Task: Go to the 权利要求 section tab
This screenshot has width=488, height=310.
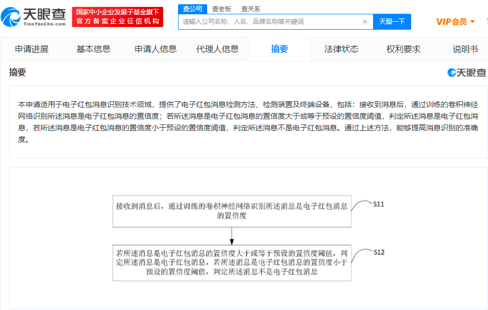Action: click(x=403, y=49)
